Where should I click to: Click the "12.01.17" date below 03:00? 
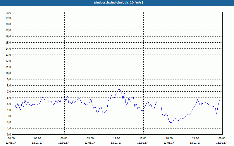(x=37, y=143)
